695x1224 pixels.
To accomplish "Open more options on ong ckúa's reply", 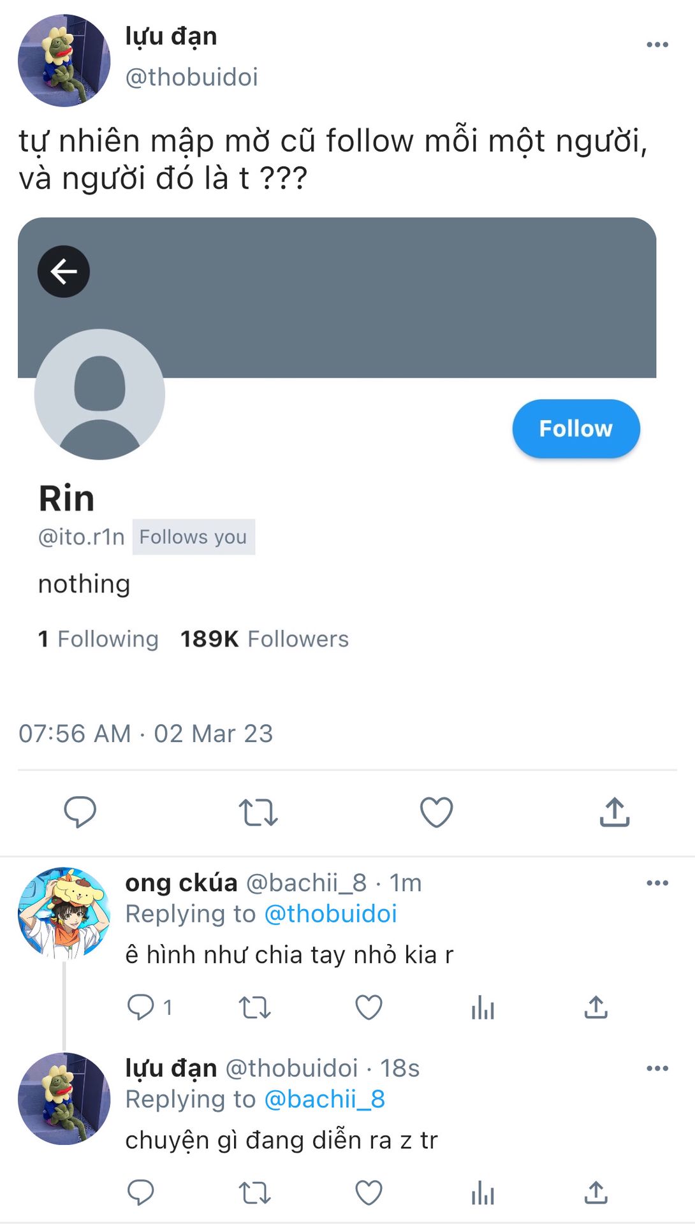I will pos(657,883).
